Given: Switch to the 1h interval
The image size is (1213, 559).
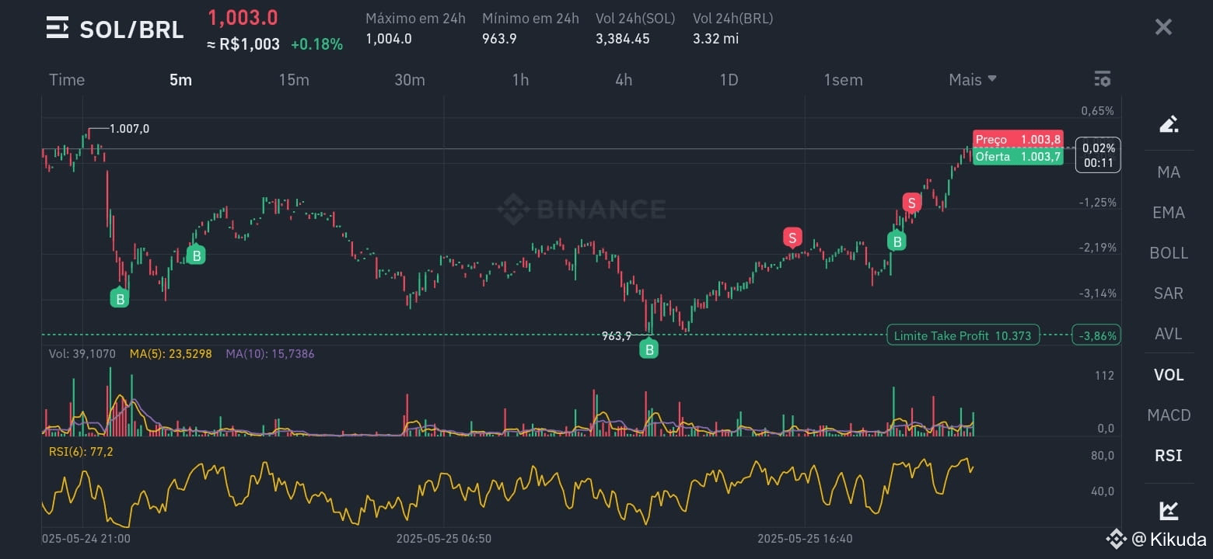Looking at the screenshot, I should [x=520, y=79].
